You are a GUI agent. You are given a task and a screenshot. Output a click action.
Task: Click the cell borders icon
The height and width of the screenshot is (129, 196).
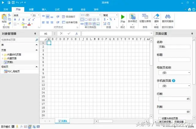click(x=15, y=24)
